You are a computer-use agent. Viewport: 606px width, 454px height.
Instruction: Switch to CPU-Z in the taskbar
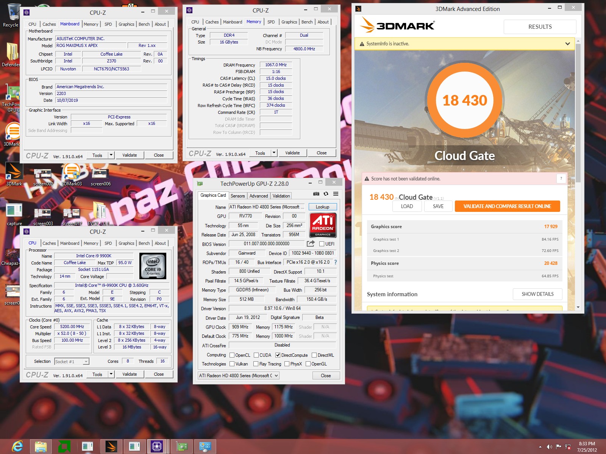click(156, 446)
